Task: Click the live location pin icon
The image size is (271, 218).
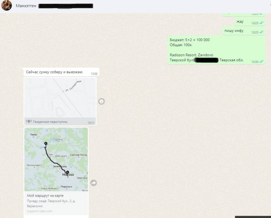Action: [x=29, y=122]
